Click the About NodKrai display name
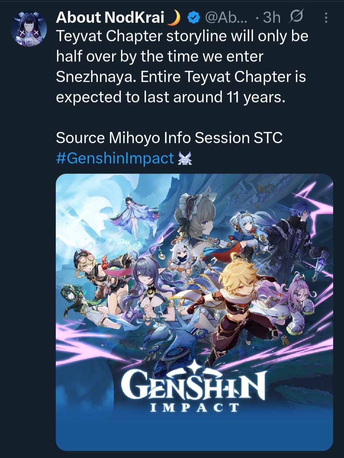 [x=110, y=17]
